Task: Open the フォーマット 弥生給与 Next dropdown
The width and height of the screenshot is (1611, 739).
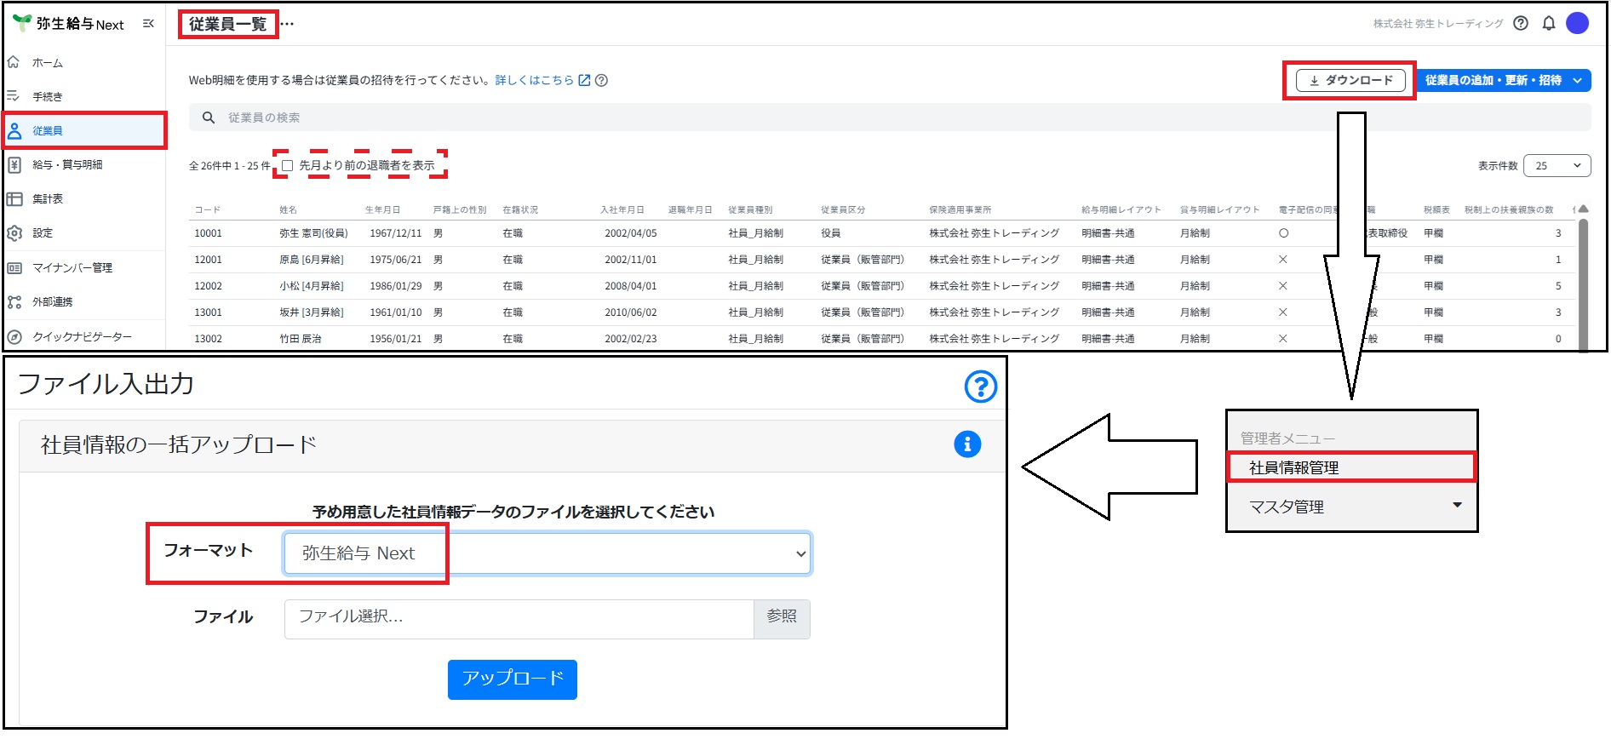Action: click(548, 553)
